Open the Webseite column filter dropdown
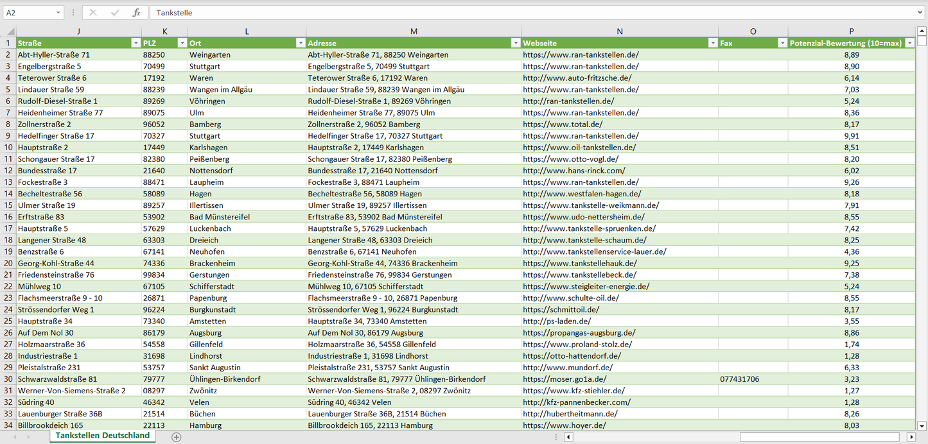928x444 pixels. click(712, 43)
